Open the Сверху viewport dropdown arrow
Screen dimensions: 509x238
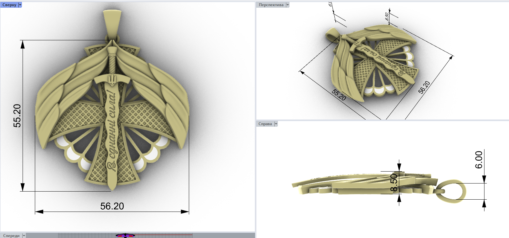coord(20,5)
